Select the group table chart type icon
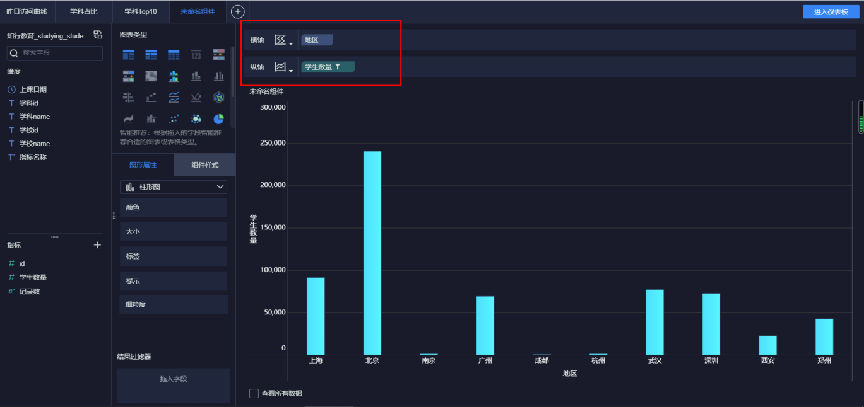This screenshot has width=864, height=407. click(128, 55)
